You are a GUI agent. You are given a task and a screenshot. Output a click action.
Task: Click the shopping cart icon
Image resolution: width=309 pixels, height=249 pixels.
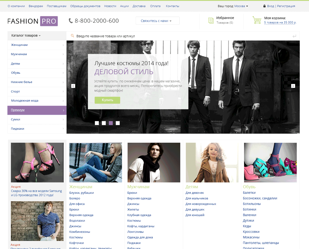coord(257,20)
